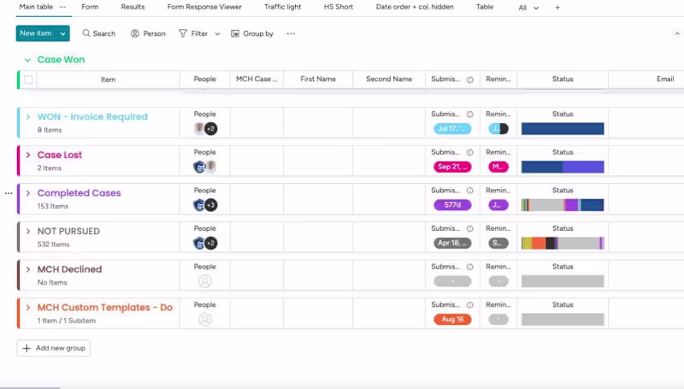684x389 pixels.
Task: Open New item dropdown arrow
Action: (x=62, y=33)
